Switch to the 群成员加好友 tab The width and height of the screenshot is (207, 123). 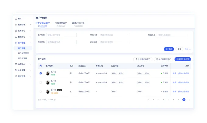[78, 24]
